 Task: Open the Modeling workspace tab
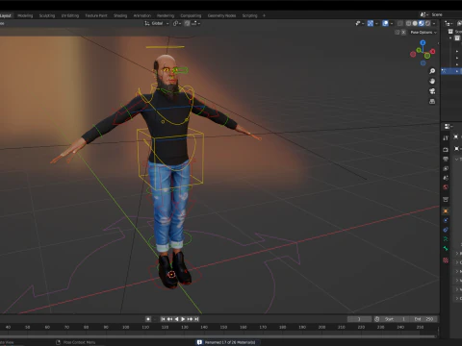25,15
